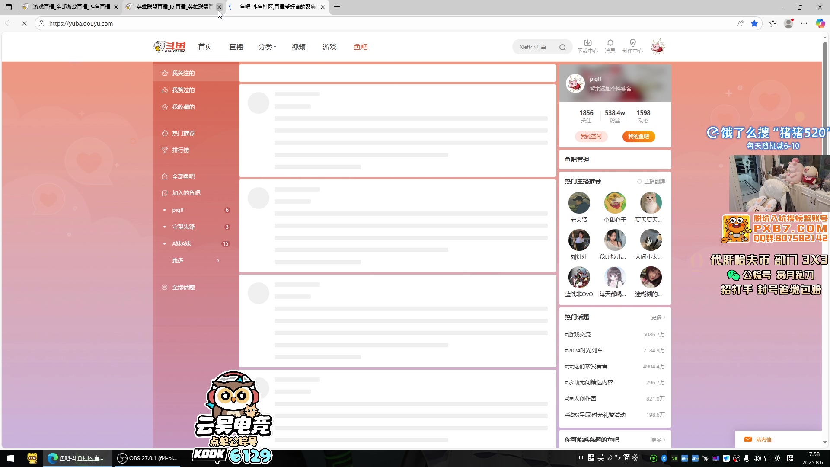
Task: Click the search magnifier icon
Action: point(562,47)
